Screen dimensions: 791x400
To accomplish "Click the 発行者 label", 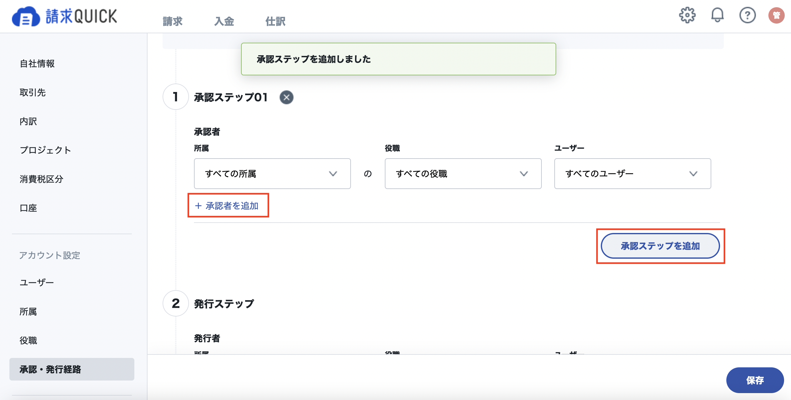I will [207, 338].
